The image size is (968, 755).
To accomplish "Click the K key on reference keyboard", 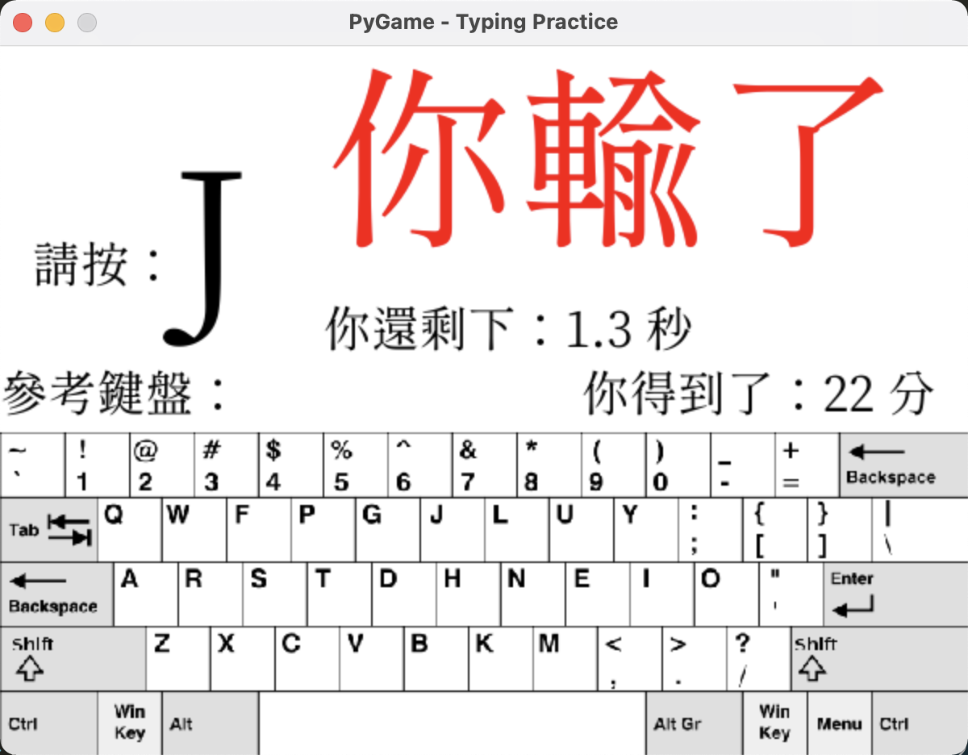I will tap(501, 659).
